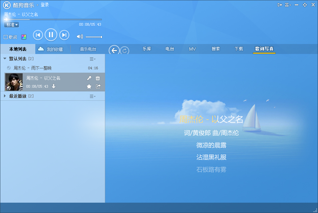Seek on the playback progress bar
318x213 pixels.
53,19
